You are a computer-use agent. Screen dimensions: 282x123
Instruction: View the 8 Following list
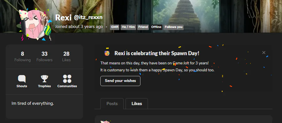[23, 56]
